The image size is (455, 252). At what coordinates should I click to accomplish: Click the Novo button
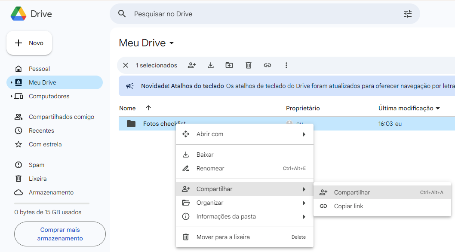(29, 43)
